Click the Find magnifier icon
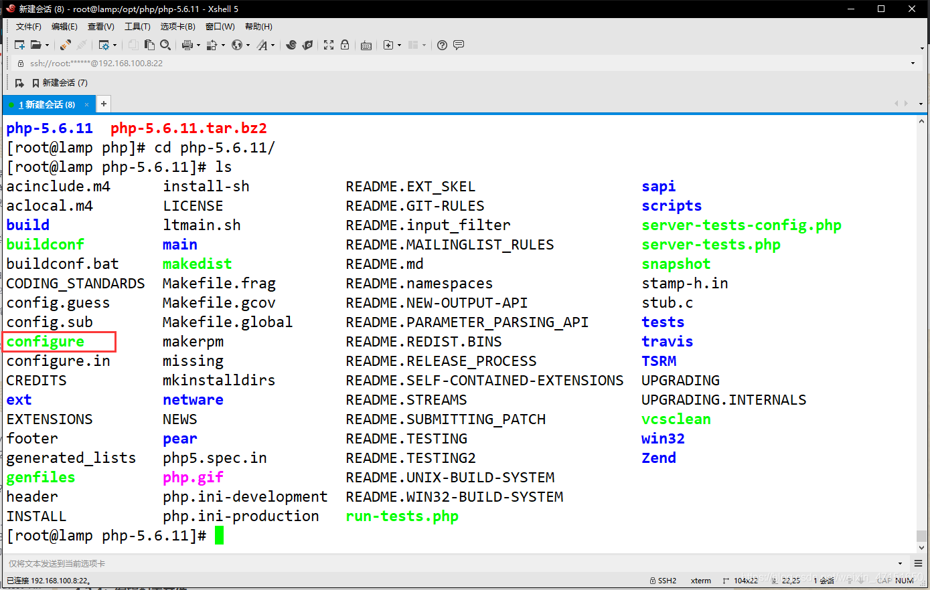 pyautogui.click(x=165, y=45)
